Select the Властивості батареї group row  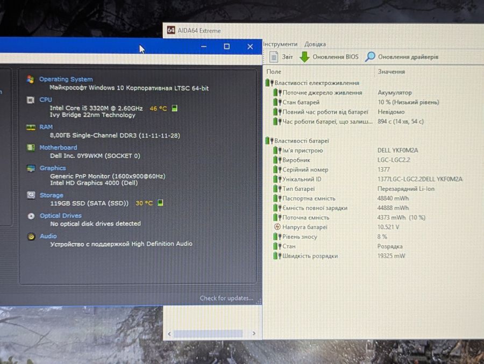click(x=297, y=141)
